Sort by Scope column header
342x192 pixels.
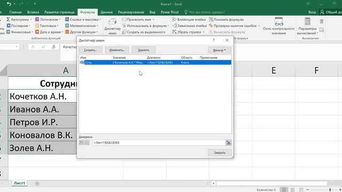186,58
